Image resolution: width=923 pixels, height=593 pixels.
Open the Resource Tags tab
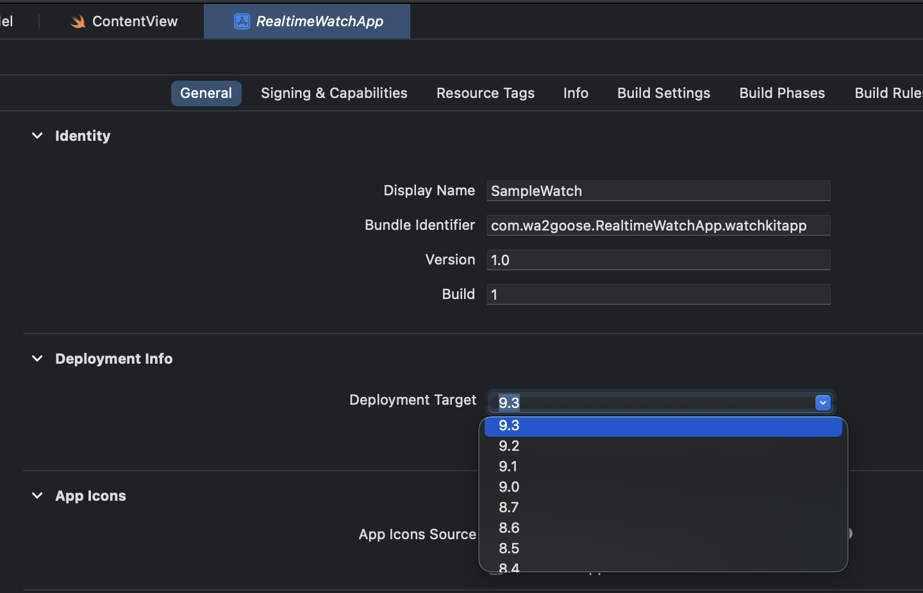(485, 93)
